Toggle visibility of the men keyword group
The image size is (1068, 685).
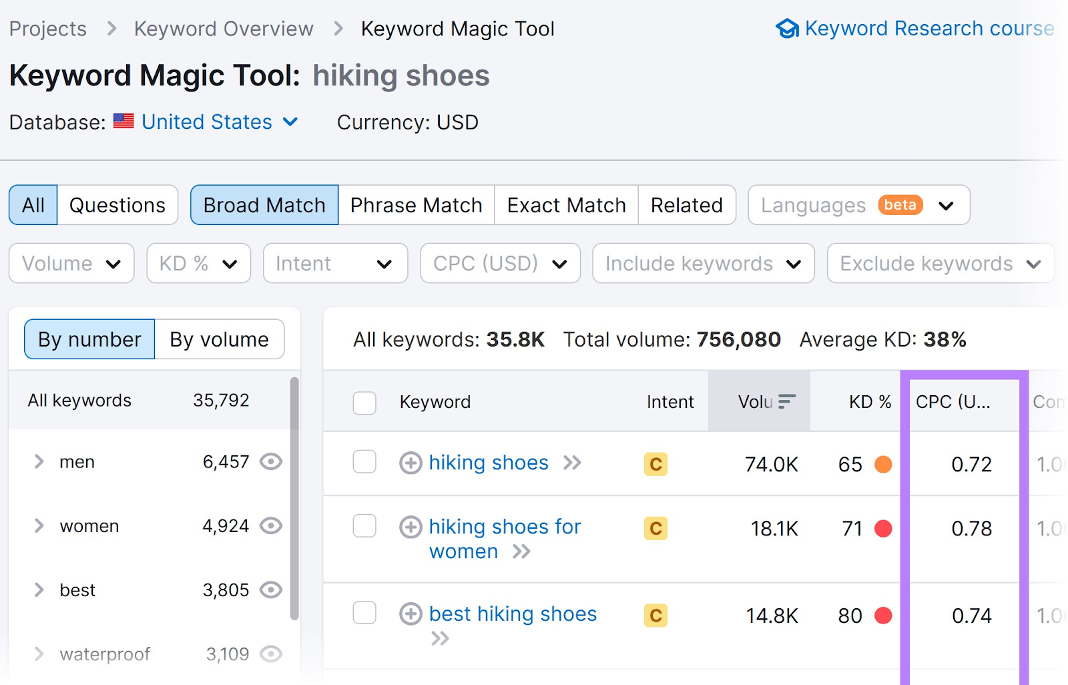click(x=271, y=461)
